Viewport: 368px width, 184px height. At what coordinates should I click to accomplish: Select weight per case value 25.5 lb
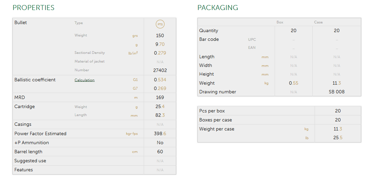click(338, 137)
